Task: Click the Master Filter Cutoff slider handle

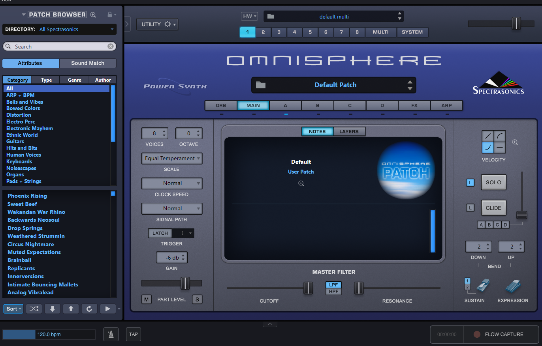Action: pyautogui.click(x=308, y=288)
